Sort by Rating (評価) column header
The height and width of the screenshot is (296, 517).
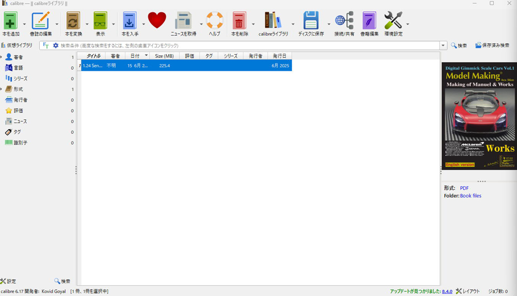point(189,56)
